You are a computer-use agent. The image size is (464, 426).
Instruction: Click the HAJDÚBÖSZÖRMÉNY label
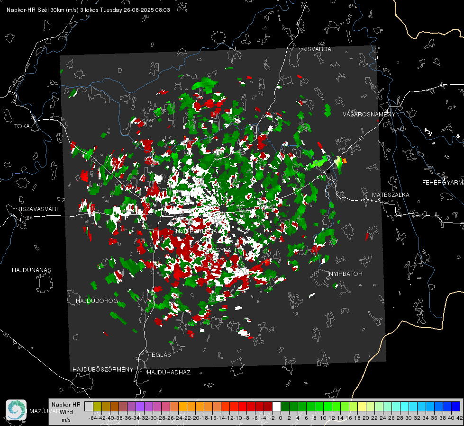point(103,370)
